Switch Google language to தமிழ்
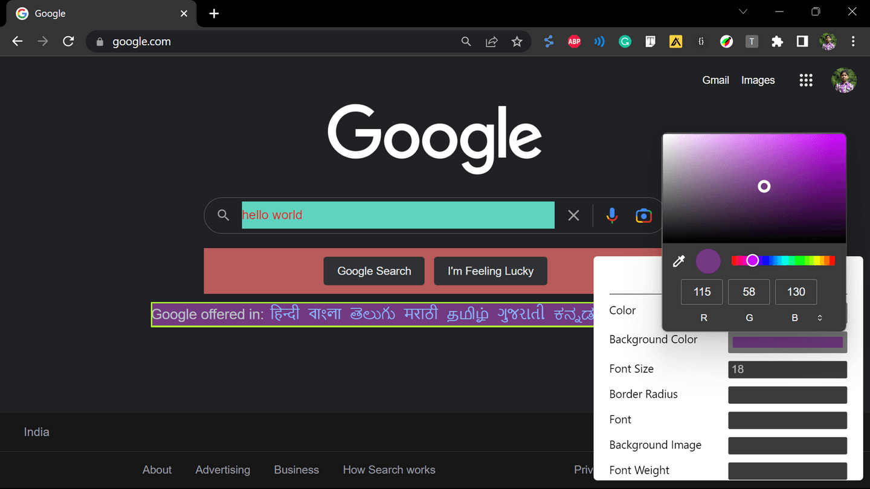The width and height of the screenshot is (870, 489). pyautogui.click(x=468, y=315)
